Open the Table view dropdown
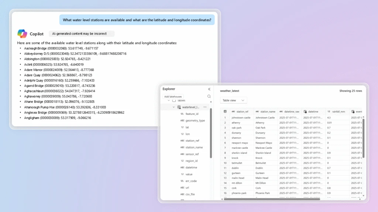Image resolution: width=378 pixels, height=212 pixels. (x=234, y=100)
